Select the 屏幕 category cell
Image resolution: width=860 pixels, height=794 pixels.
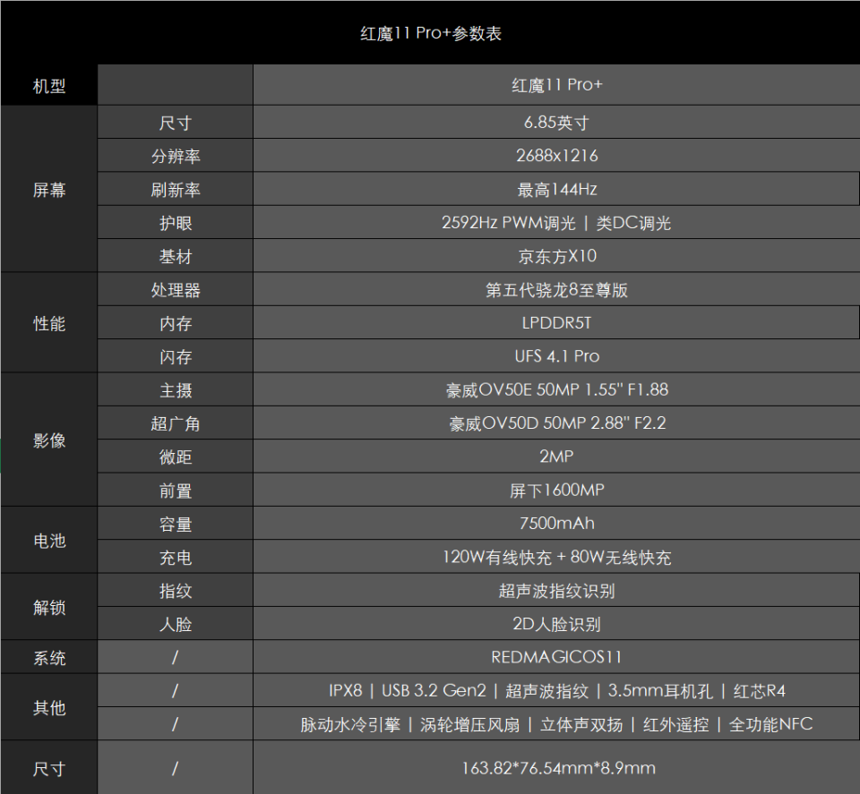point(49,189)
